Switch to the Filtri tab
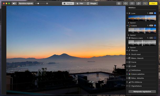The width and height of the screenshot is (160, 96). click(x=80, y=3)
